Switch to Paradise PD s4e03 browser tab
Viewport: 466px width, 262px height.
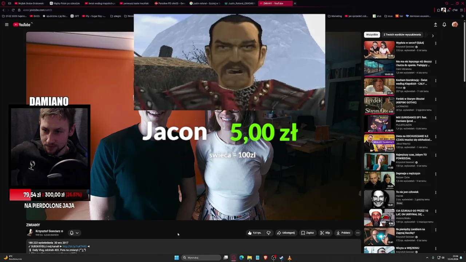coord(170,3)
